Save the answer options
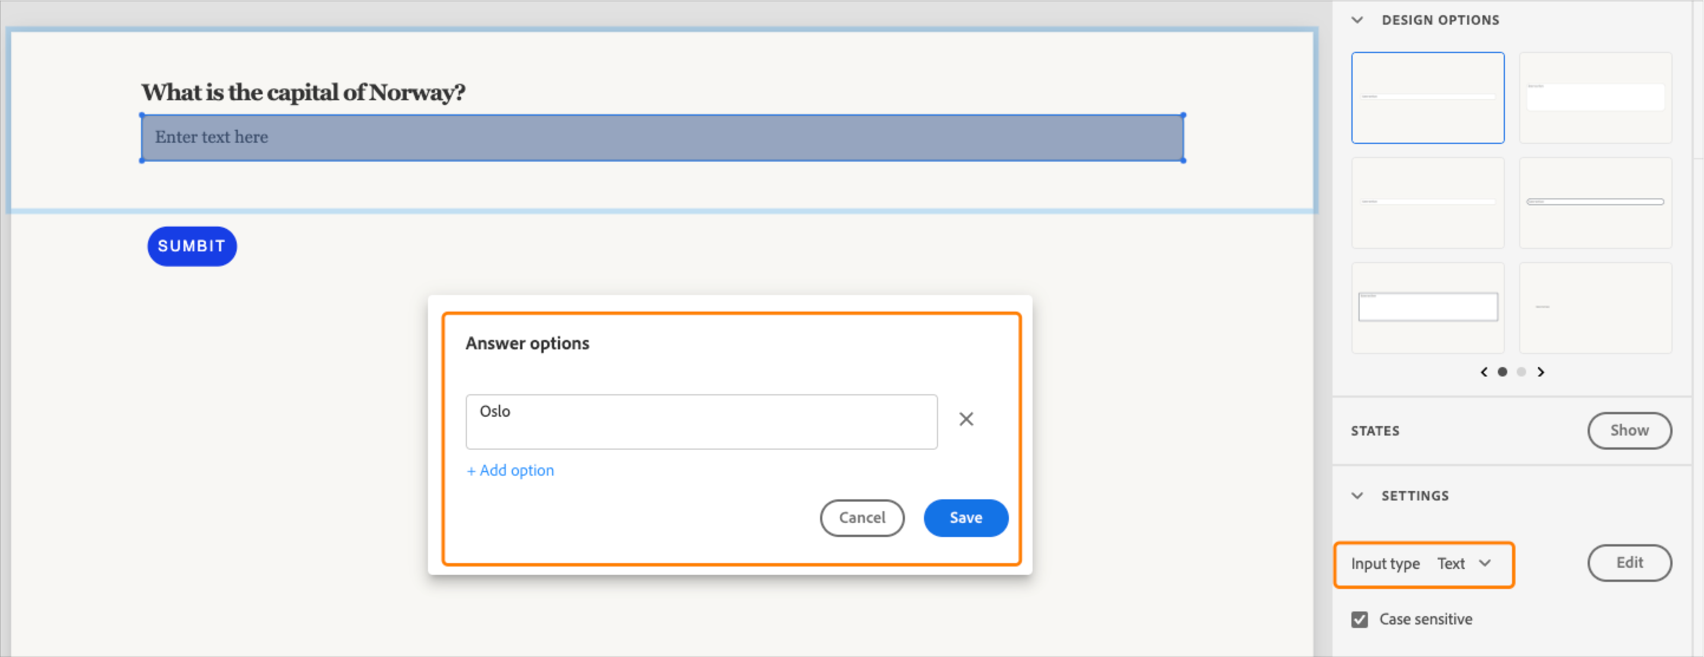1704x657 pixels. pos(966,518)
